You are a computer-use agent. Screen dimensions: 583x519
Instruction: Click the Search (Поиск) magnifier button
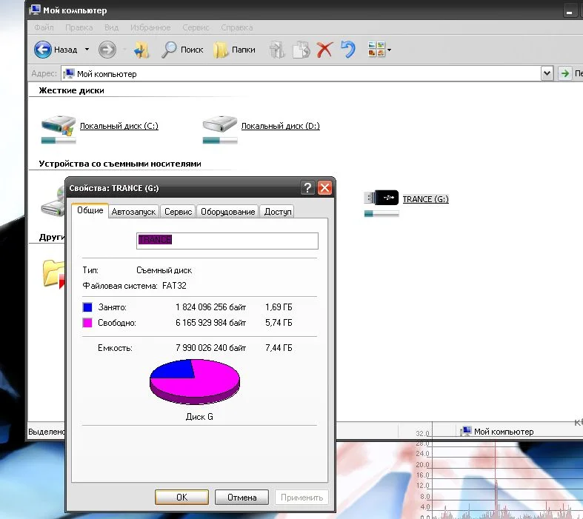182,50
